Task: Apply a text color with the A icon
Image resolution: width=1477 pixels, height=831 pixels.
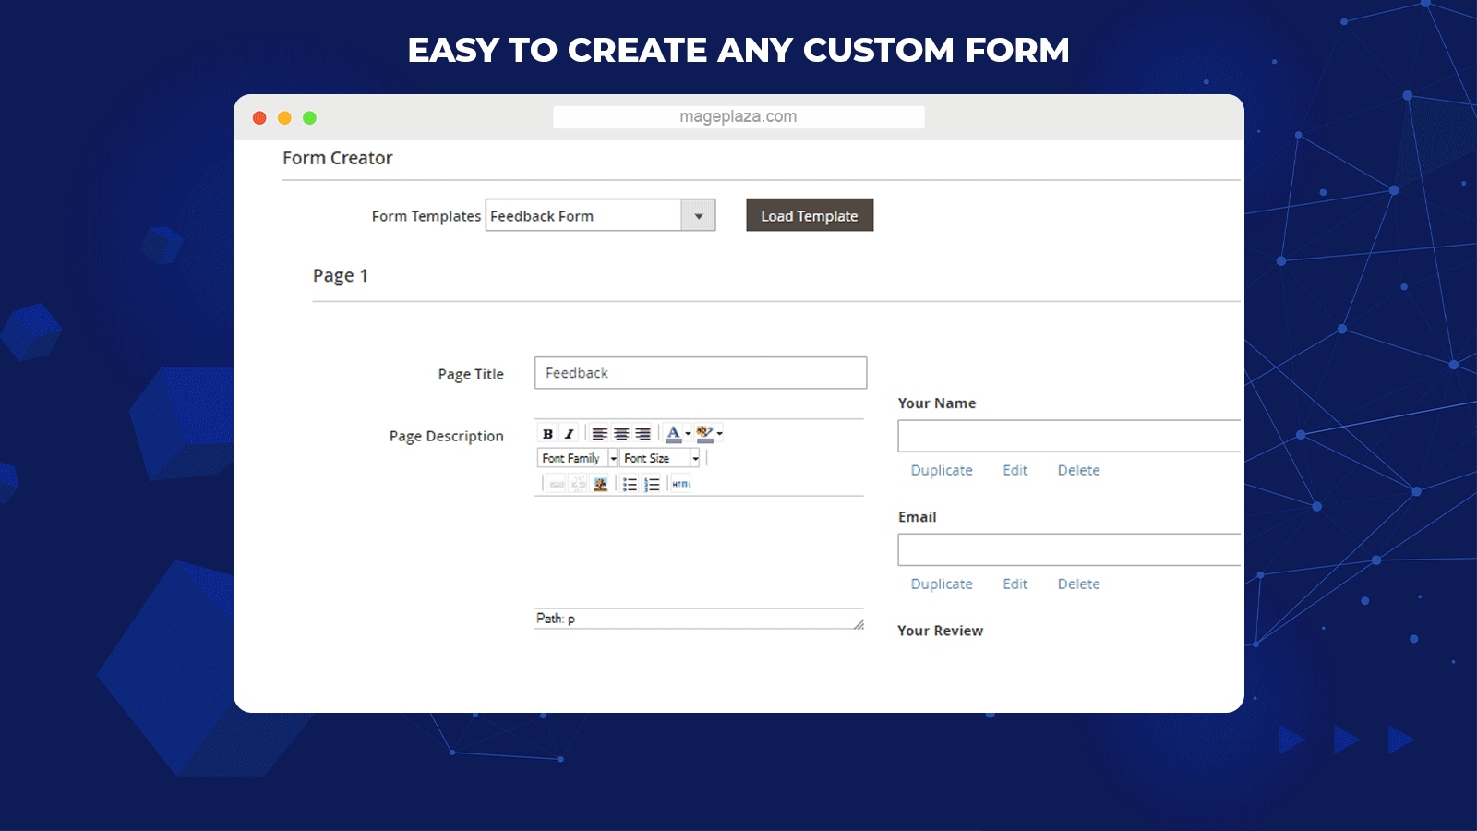Action: pyautogui.click(x=674, y=433)
